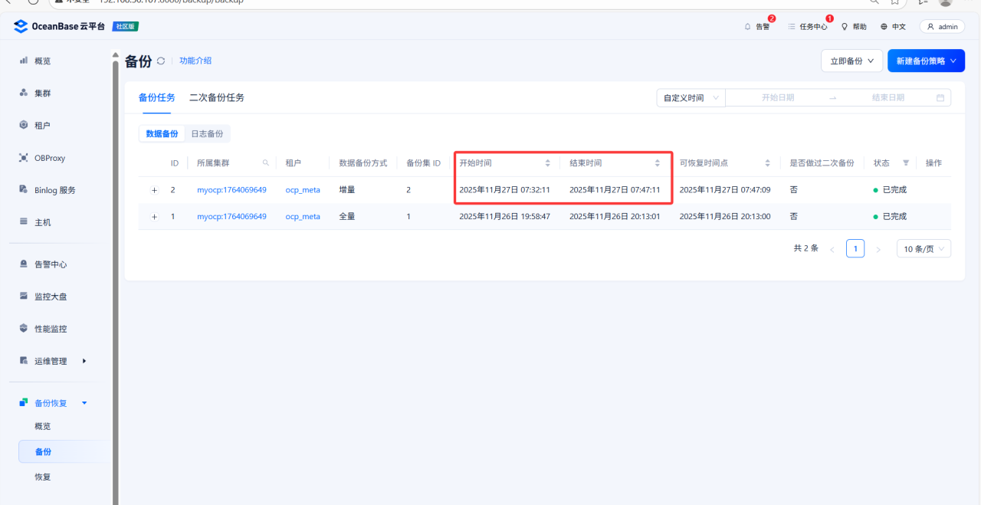Image resolution: width=981 pixels, height=505 pixels.
Task: Open 监控大盘 in the sidebar menu
Action: coord(51,297)
